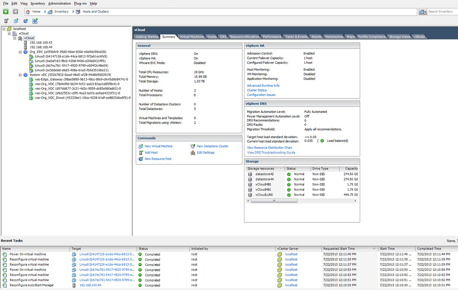Image resolution: width=458 pixels, height=290 pixels.
Task: Open Advanced Runtime Info link
Action: 263,86
